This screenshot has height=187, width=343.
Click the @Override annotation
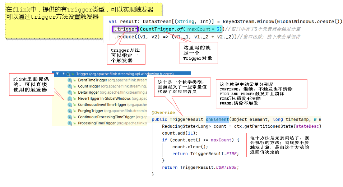pyautogui.click(x=163, y=113)
